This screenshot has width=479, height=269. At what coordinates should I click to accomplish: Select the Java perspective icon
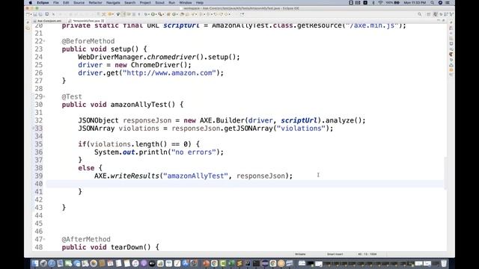pyautogui.click(x=436, y=14)
